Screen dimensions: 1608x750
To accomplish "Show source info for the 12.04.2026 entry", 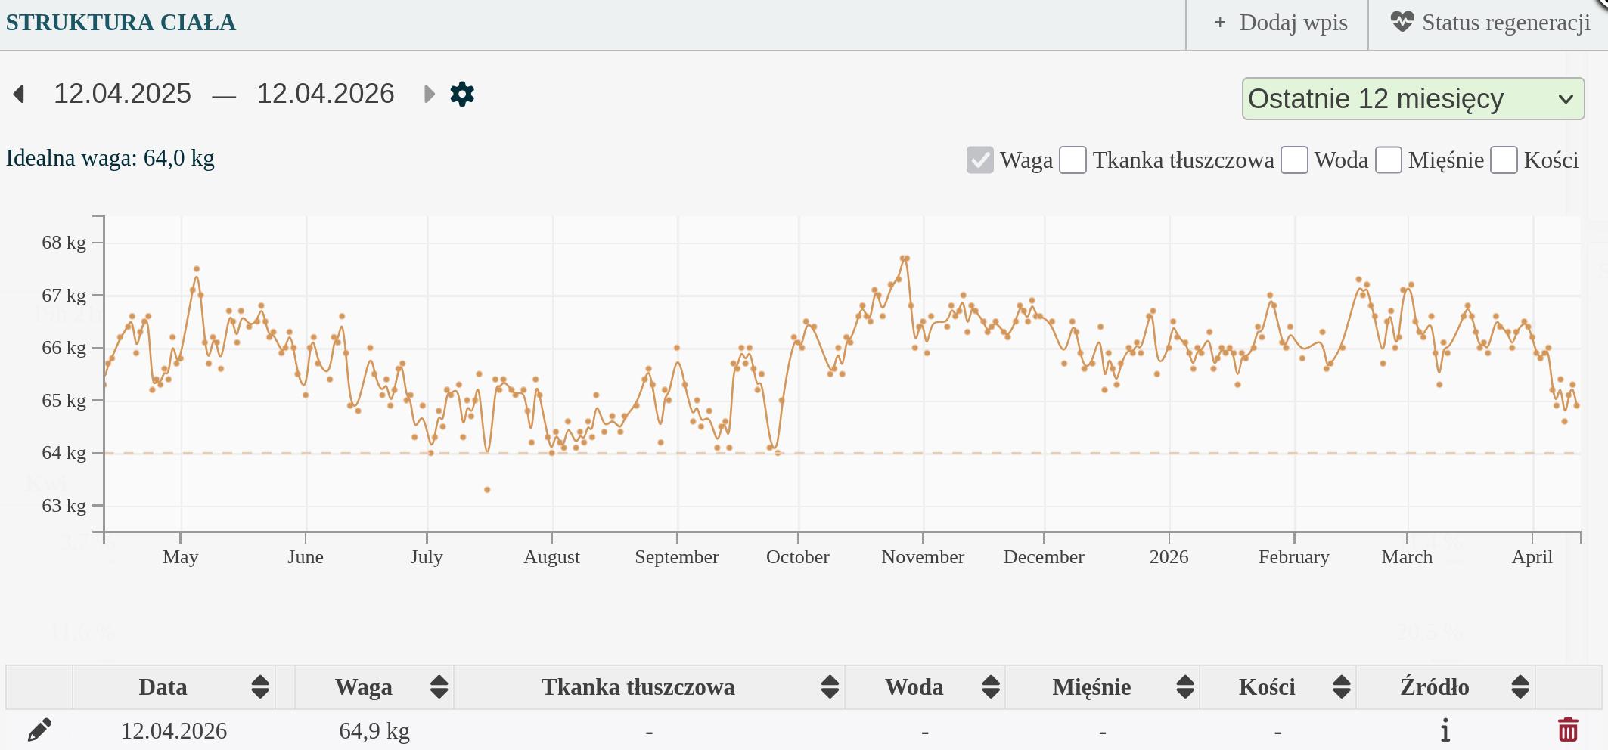I will [x=1445, y=730].
